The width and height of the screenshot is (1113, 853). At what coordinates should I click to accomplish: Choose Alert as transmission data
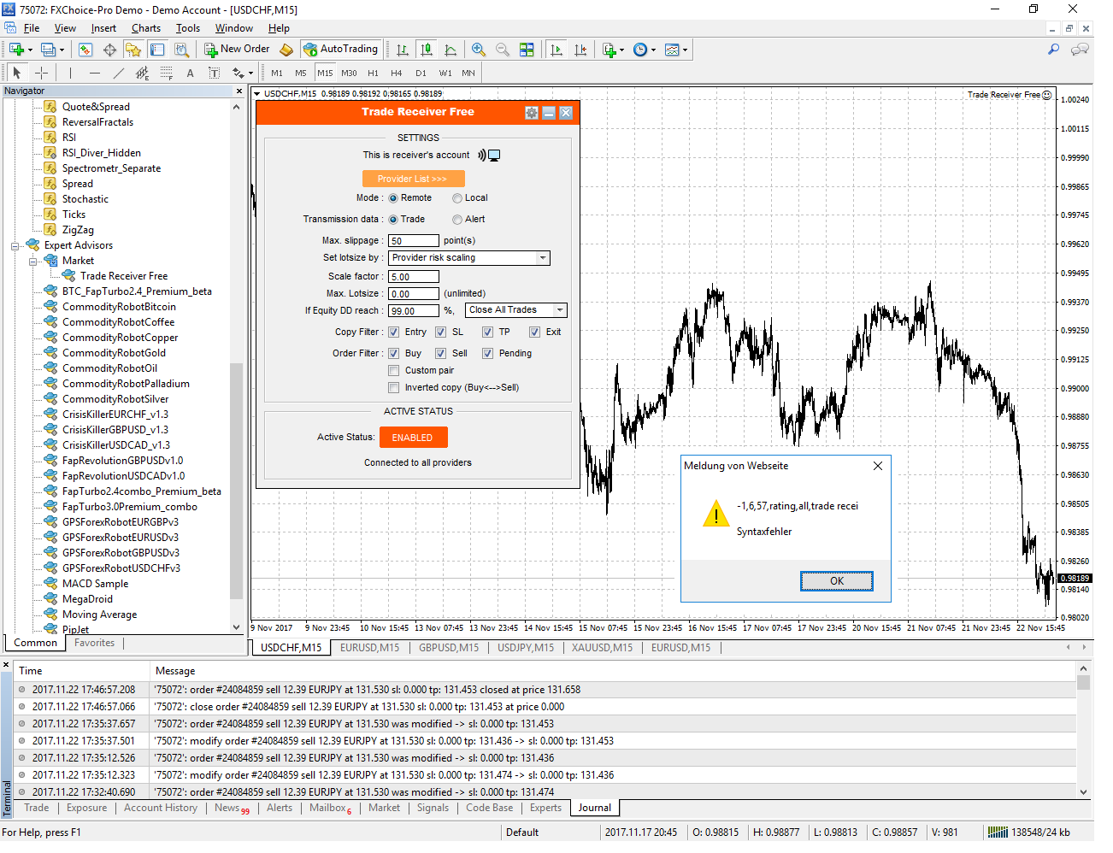pyautogui.click(x=457, y=220)
